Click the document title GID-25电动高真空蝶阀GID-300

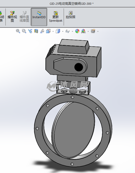pyautogui.click(x=71, y=4)
